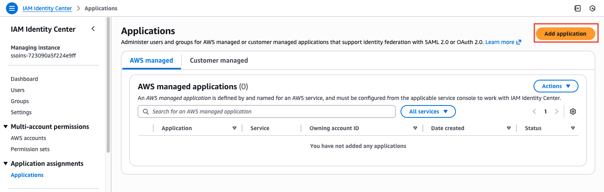
Task: Sort by the Application column arrow
Action: pos(234,128)
